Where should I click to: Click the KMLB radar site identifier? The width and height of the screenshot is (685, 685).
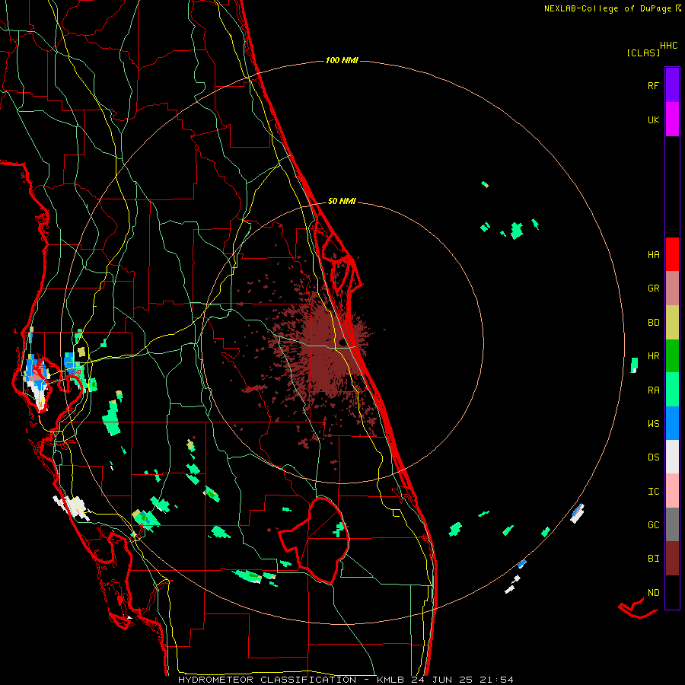coord(390,680)
